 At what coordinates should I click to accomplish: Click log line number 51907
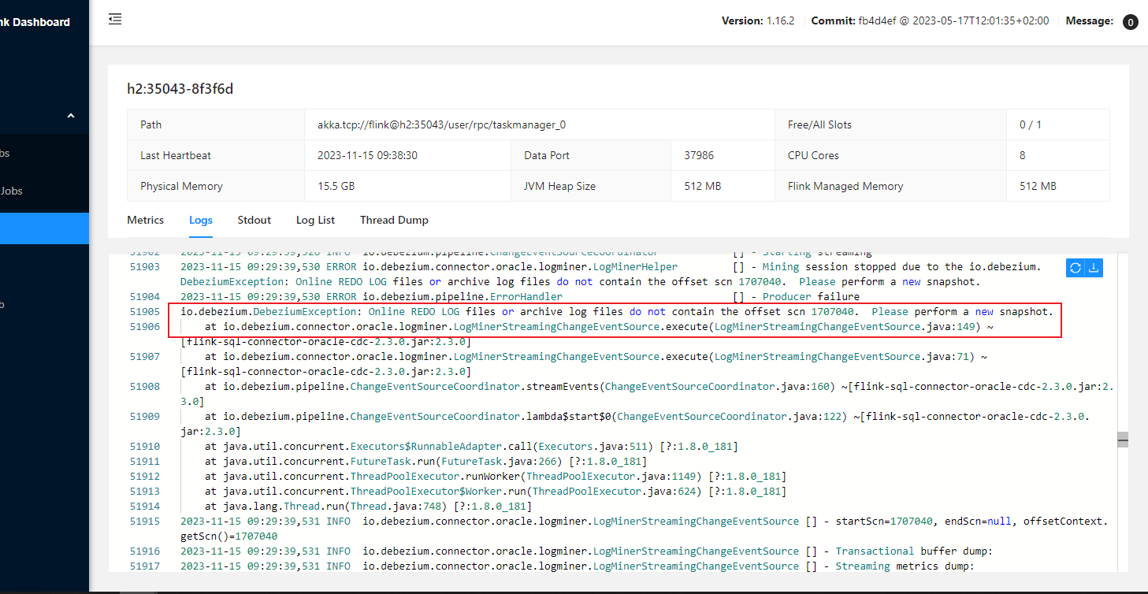145,357
